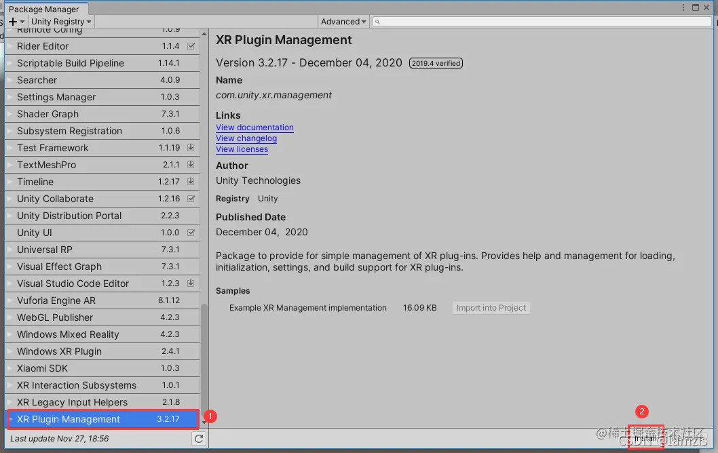The image size is (718, 453).
Task: Click the search magnifier icon
Action: click(x=377, y=22)
